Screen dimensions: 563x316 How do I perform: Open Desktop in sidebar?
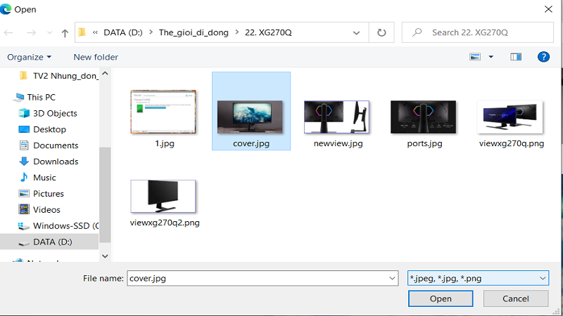coord(42,129)
